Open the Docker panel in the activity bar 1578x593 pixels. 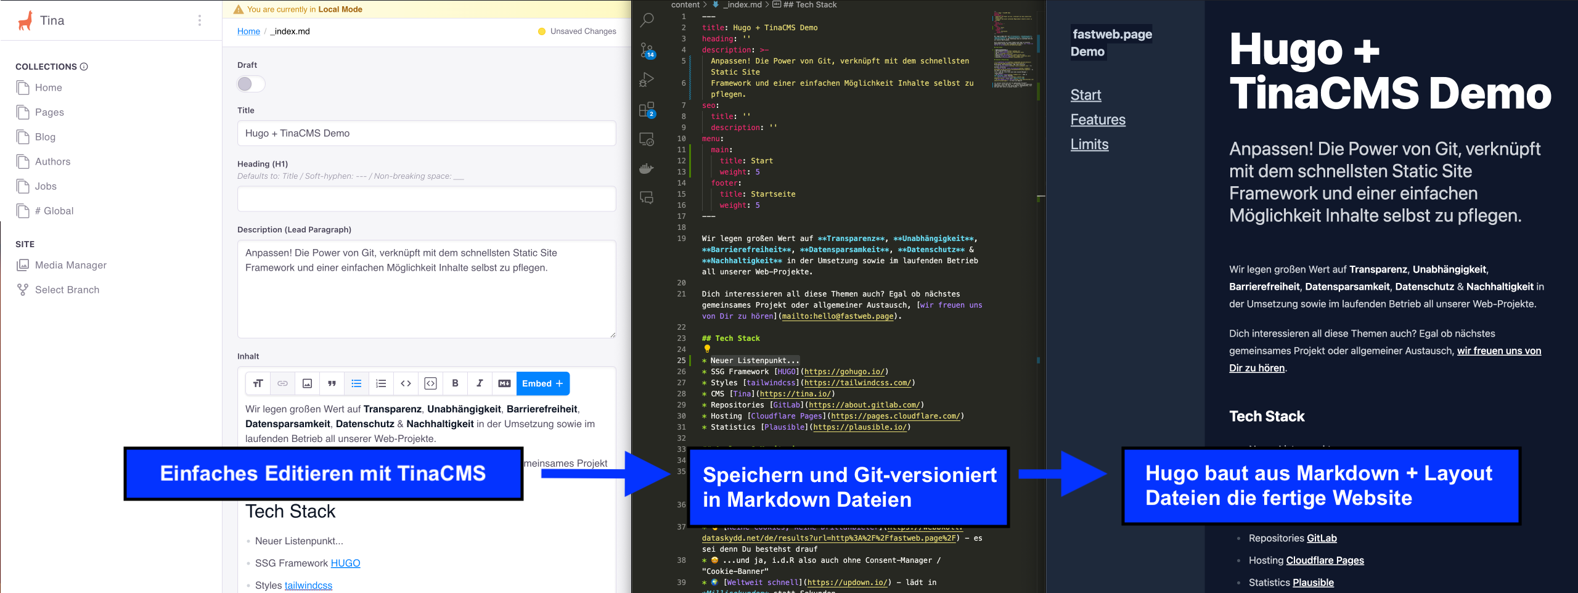(645, 168)
